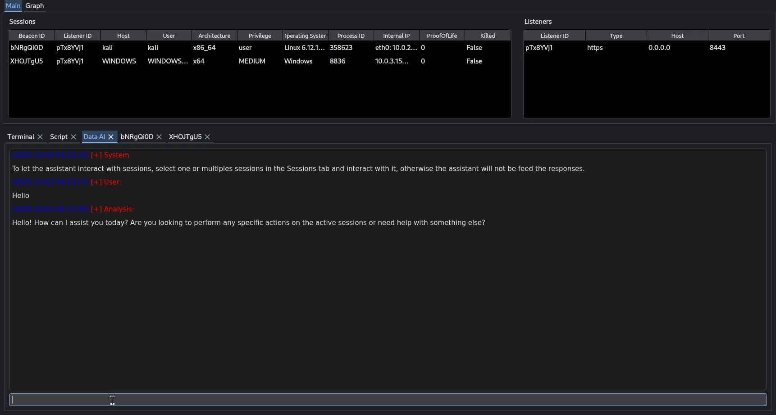
Task: Sort listeners by Type column header
Action: tap(616, 36)
